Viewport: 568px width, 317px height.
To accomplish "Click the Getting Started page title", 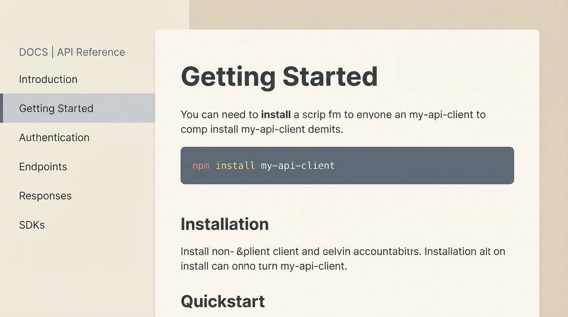I will click(279, 76).
